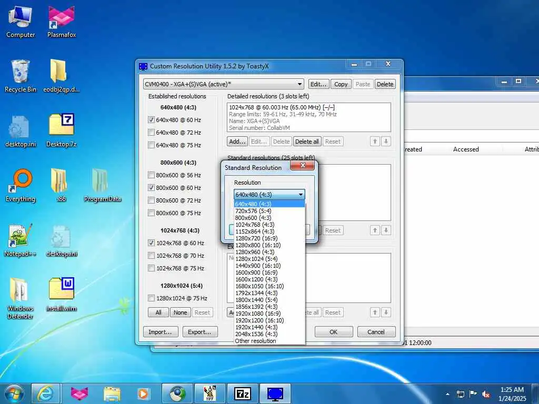
Task: Confirm with the main OK button
Action: 333,332
